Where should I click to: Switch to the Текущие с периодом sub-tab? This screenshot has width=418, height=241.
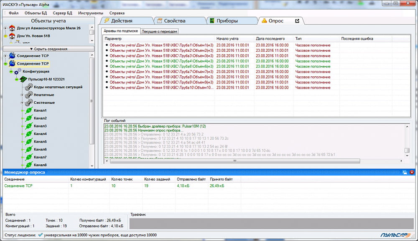pyautogui.click(x=159, y=31)
